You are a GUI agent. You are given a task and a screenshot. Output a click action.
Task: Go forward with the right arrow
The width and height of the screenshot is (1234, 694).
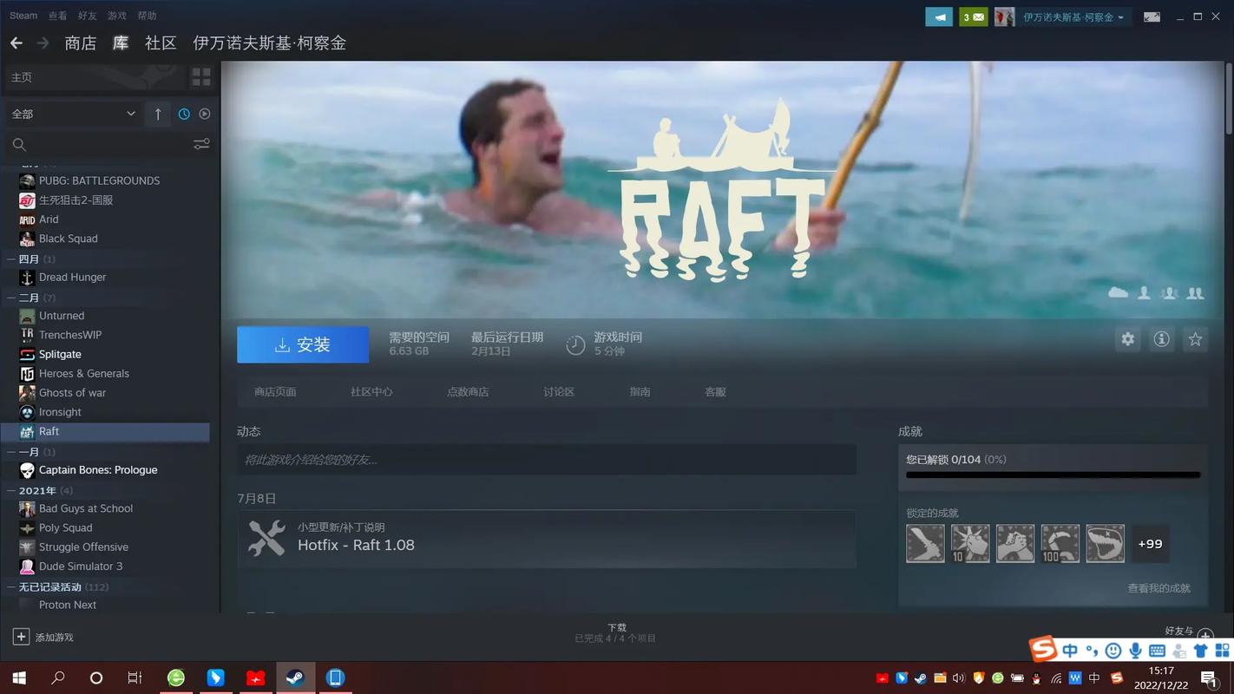(x=43, y=43)
